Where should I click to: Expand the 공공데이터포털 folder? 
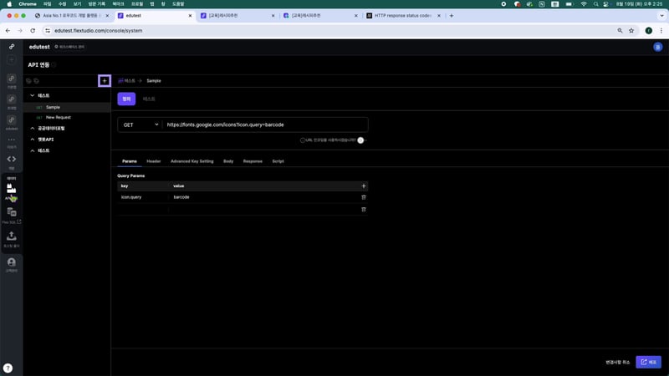(x=32, y=129)
